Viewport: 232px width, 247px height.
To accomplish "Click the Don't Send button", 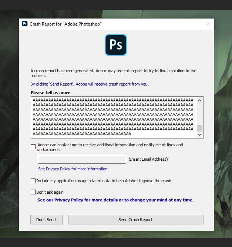I will coord(46,220).
